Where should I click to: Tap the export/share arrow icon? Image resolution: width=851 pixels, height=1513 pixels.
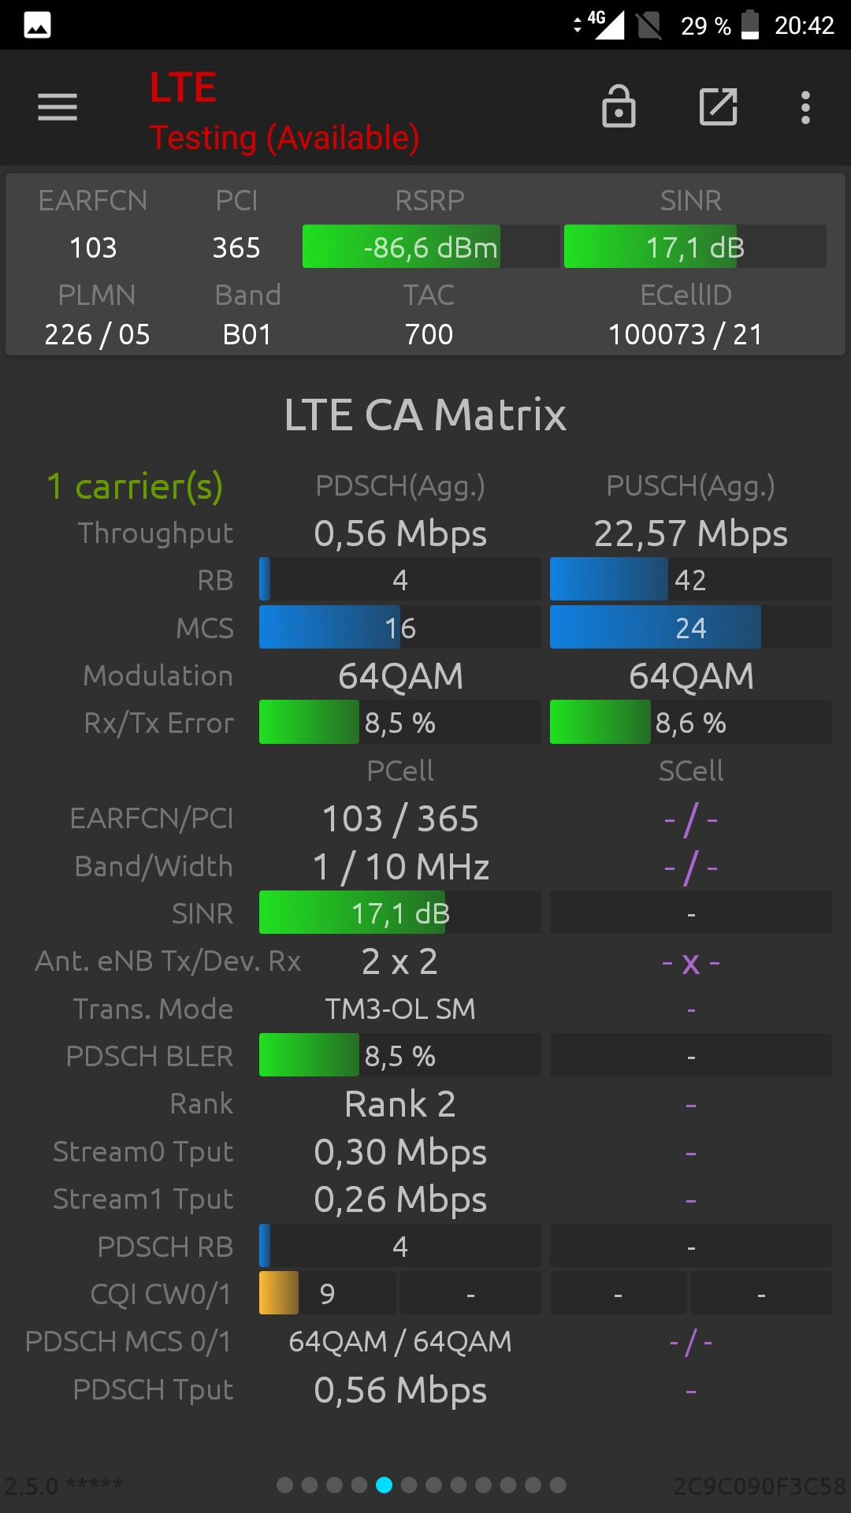(719, 106)
